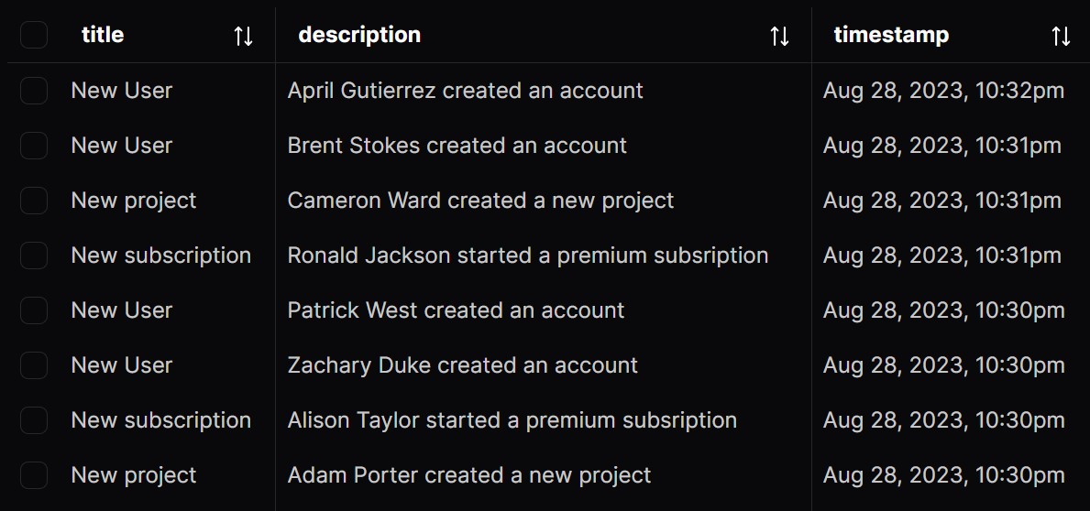The height and width of the screenshot is (511, 1090).
Task: Open the April Gutierrez created an account entry
Action: click(x=465, y=91)
